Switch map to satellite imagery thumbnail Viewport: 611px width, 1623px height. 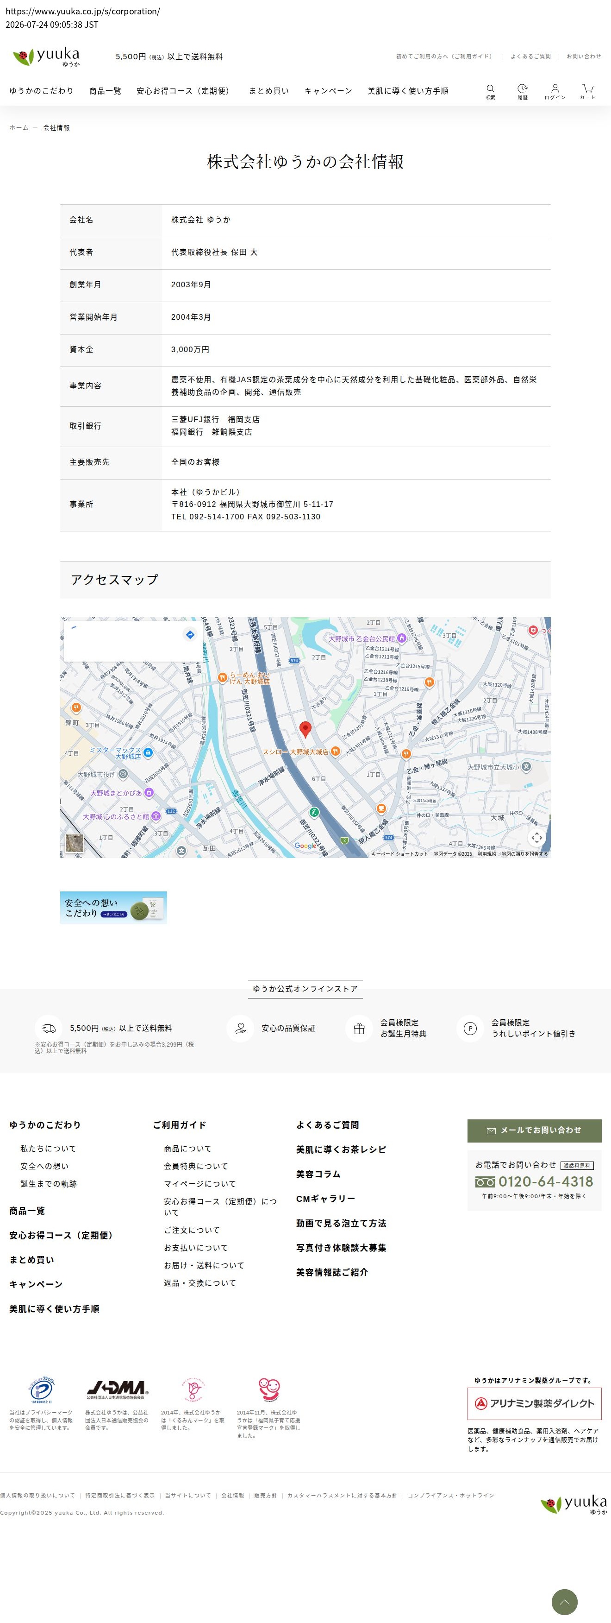(x=75, y=843)
